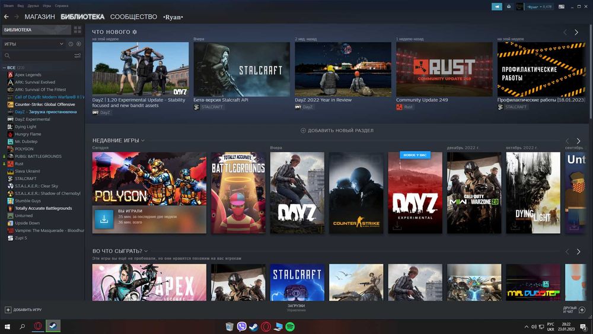Click the profile avatar in title bar
The height and width of the screenshot is (334, 593).
point(520,7)
